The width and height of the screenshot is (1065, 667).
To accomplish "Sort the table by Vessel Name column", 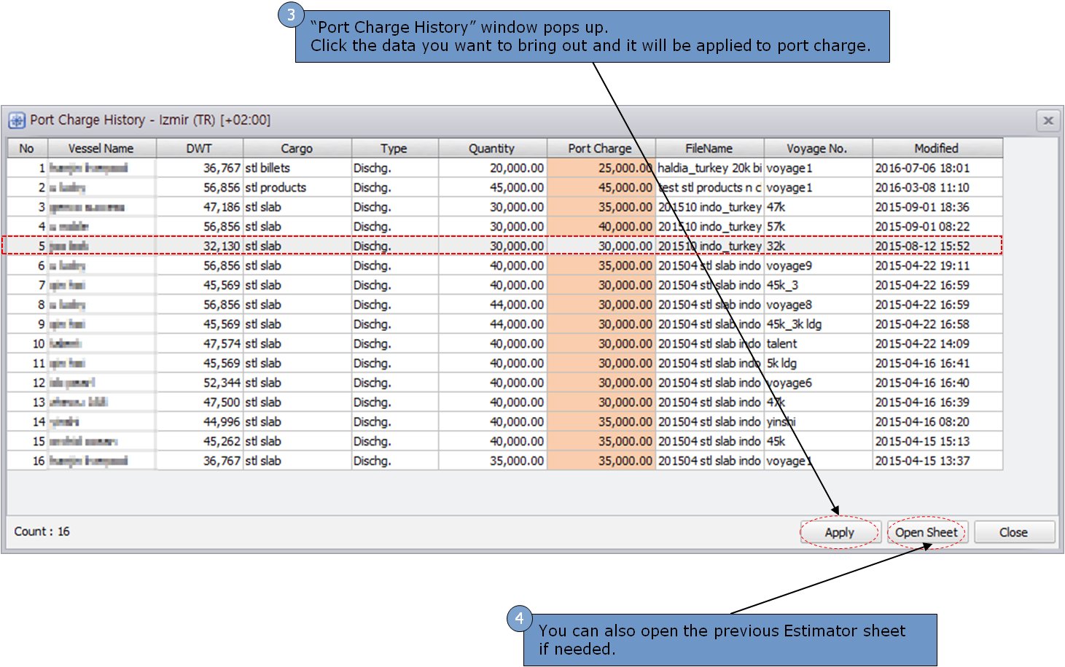I will [102, 147].
